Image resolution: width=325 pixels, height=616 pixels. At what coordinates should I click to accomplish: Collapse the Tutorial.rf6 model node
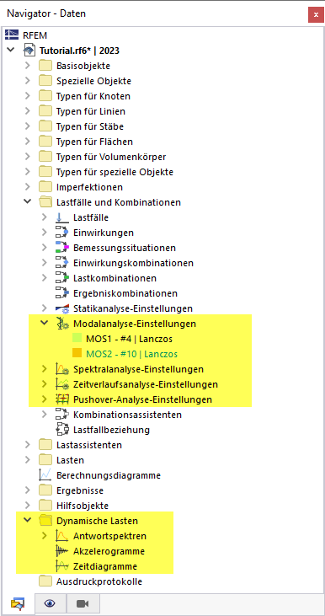[11, 51]
